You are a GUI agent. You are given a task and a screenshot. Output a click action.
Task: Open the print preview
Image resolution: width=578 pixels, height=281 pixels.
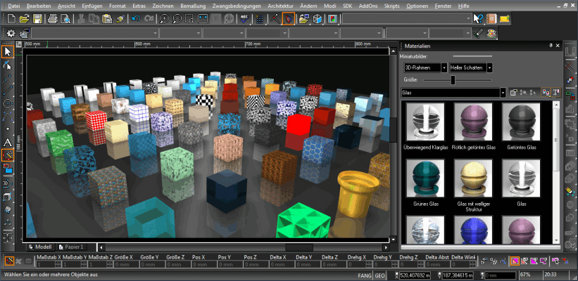coord(65,18)
